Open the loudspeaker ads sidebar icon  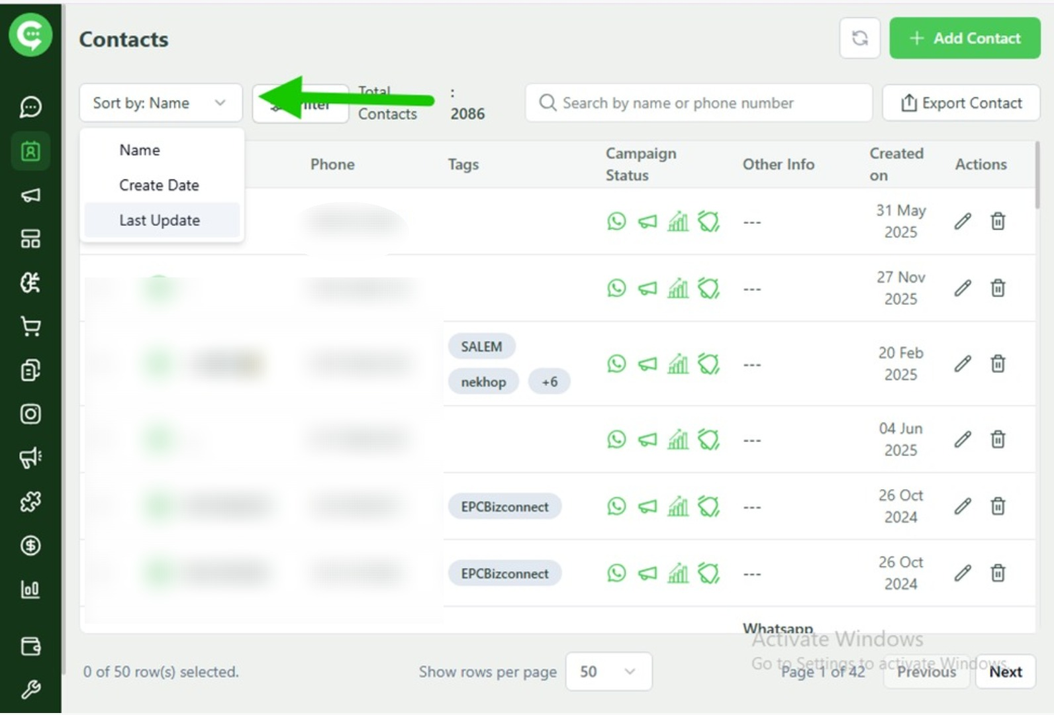[x=30, y=457]
